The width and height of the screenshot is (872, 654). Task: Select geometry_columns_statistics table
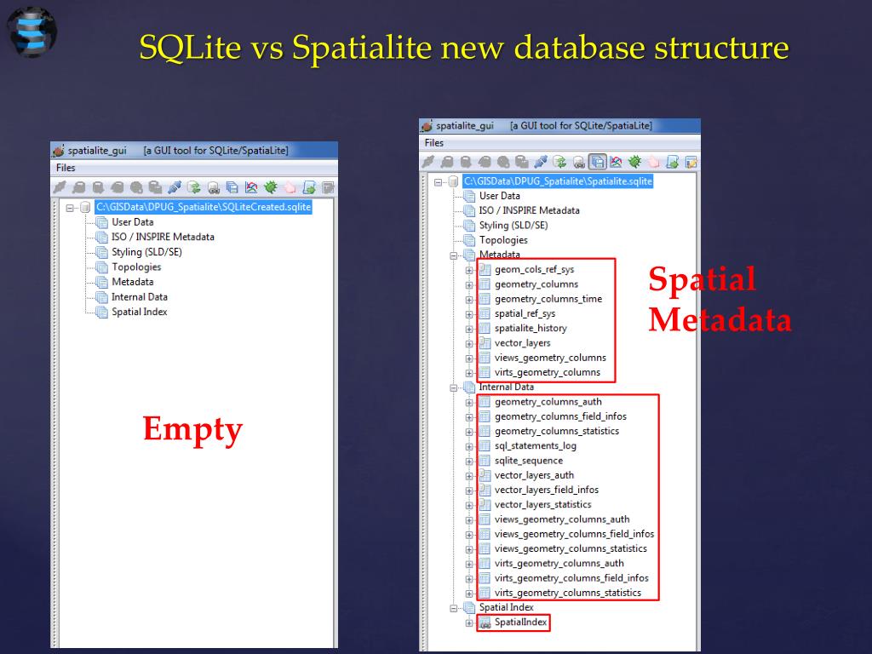pyautogui.click(x=557, y=431)
